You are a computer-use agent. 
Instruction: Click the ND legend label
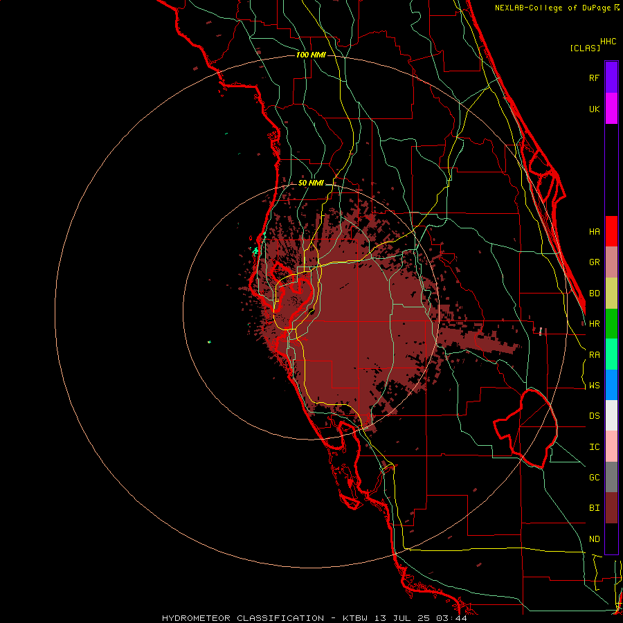coord(594,539)
